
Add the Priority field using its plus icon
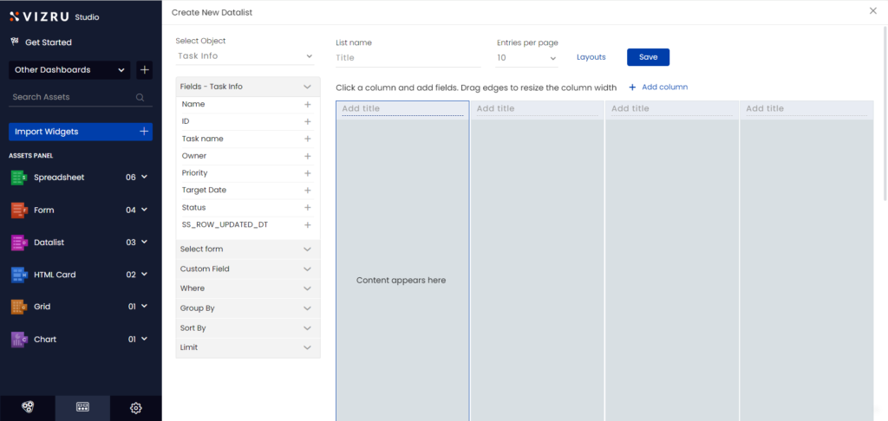tap(307, 173)
